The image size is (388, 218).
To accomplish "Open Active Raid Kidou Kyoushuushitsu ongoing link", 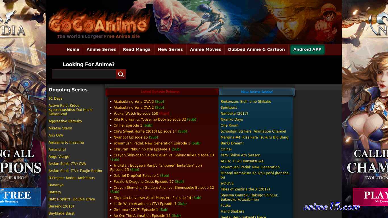I will pyautogui.click(x=70, y=110).
